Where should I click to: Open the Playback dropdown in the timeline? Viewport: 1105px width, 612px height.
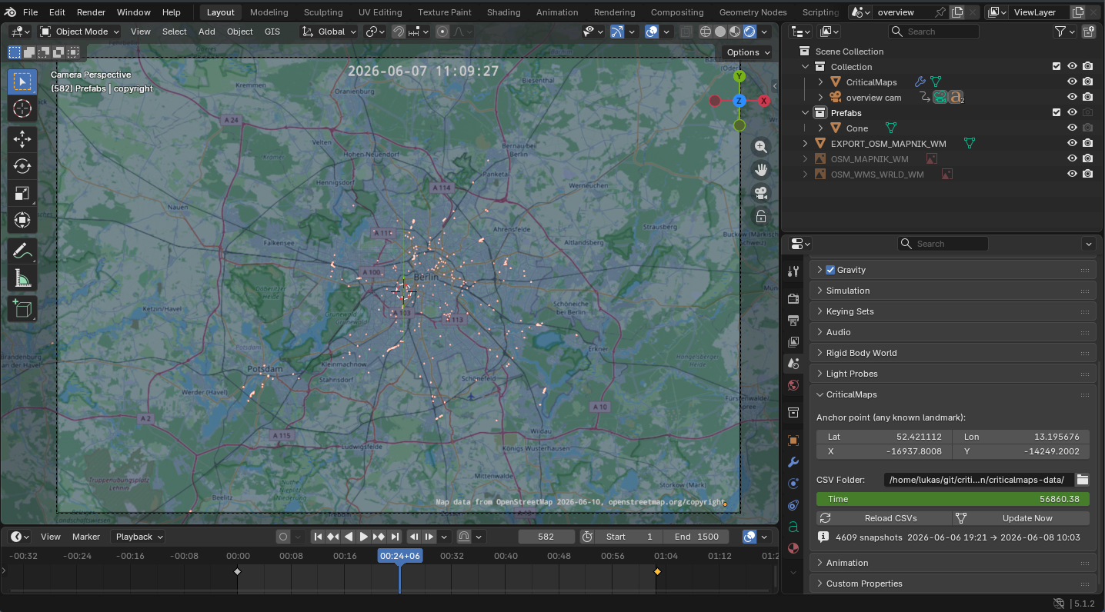pyautogui.click(x=139, y=537)
